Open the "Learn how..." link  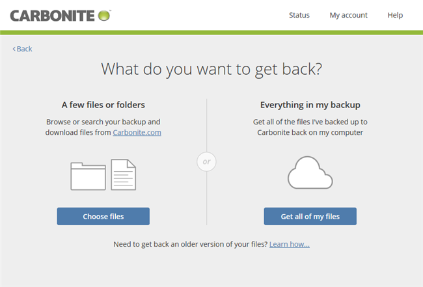point(289,244)
